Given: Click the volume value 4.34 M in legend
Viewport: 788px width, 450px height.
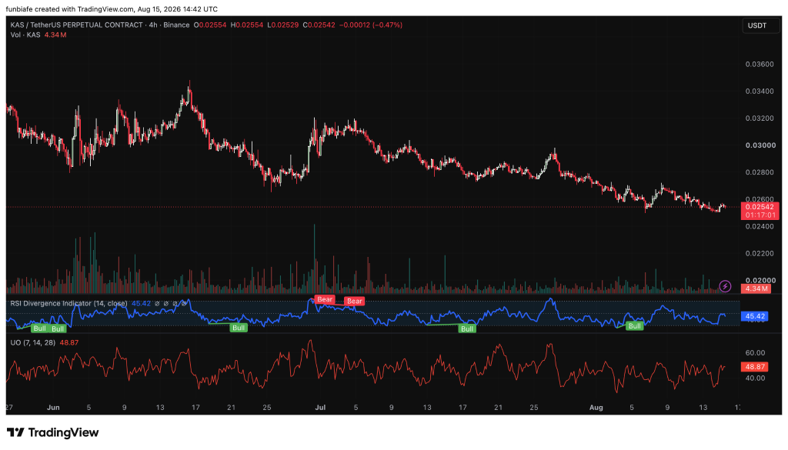Looking at the screenshot, I should (55, 35).
